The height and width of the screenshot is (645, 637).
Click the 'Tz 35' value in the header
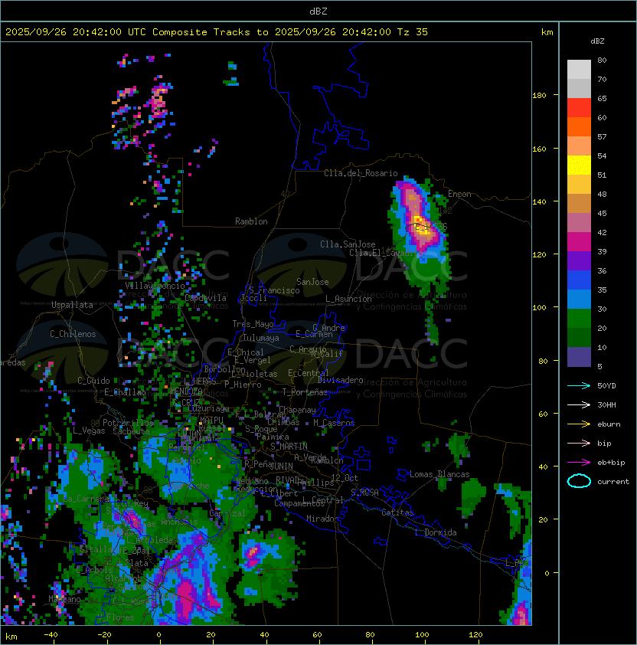[413, 32]
